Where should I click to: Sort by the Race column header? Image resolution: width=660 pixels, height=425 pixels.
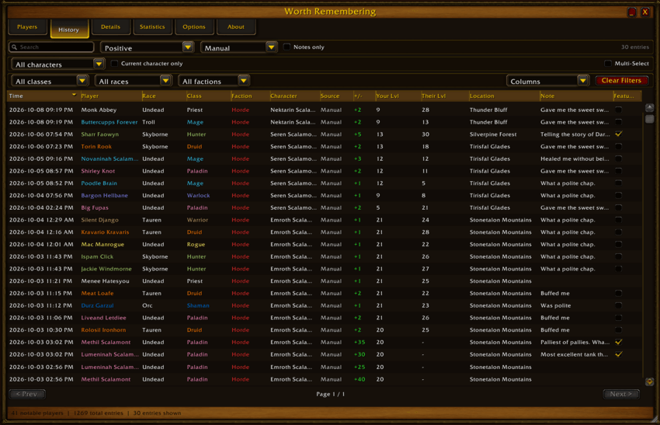163,96
